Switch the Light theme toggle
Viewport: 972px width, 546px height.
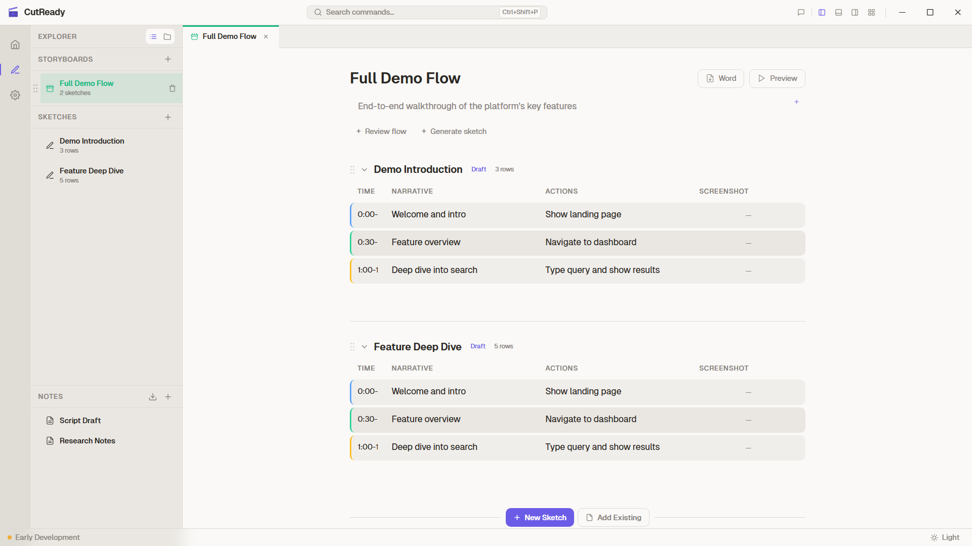click(946, 537)
